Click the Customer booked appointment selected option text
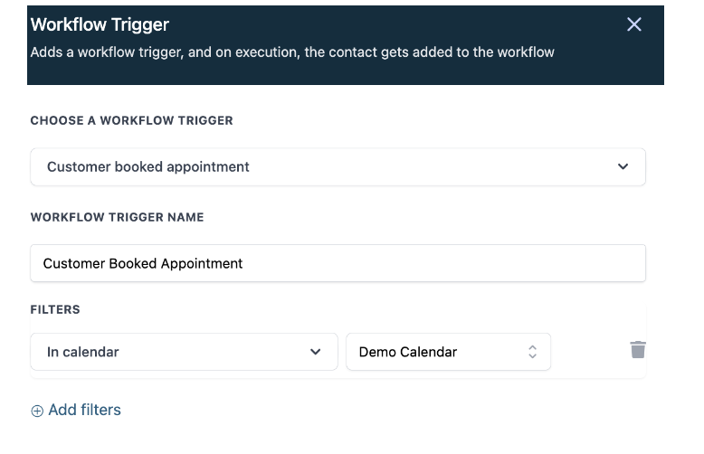 click(148, 167)
